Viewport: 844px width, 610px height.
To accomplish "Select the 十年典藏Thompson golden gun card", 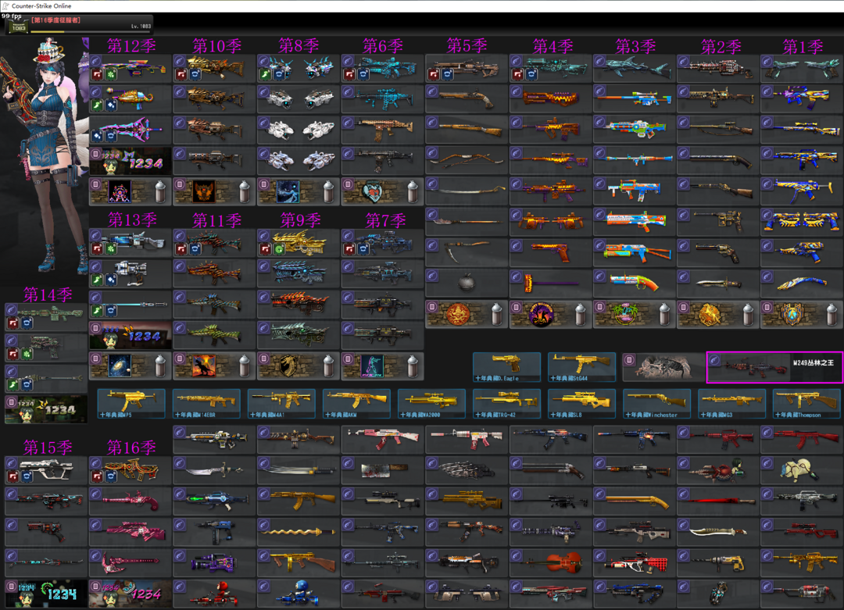I will click(x=806, y=404).
